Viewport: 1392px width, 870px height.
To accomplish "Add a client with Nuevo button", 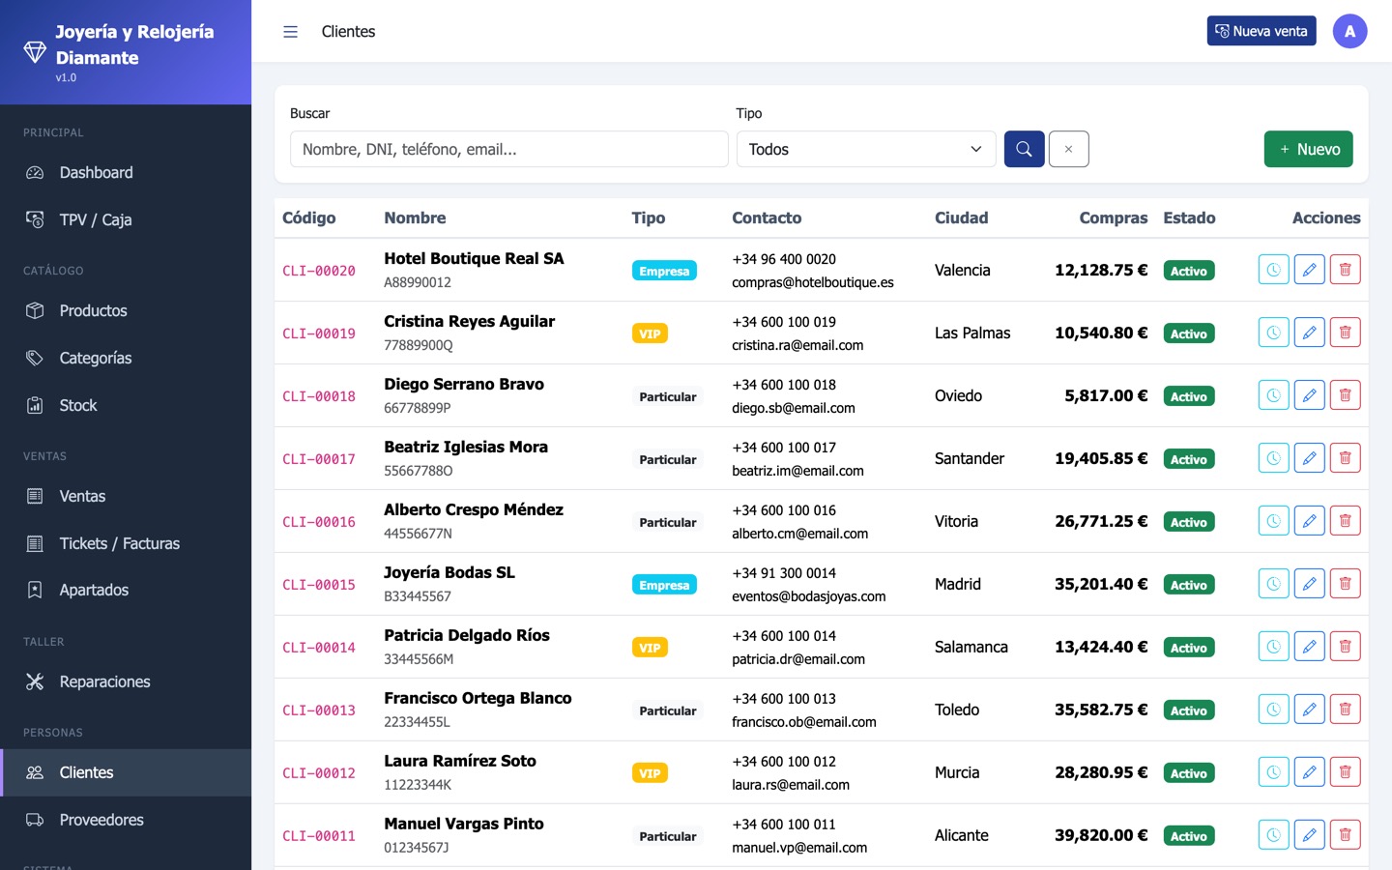I will (x=1308, y=149).
